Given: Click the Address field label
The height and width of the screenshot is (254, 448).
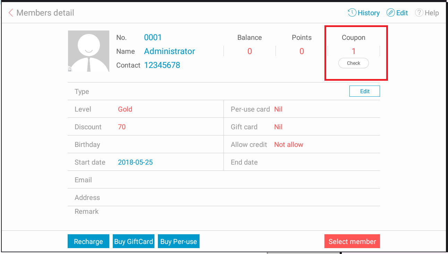Looking at the screenshot, I should (x=87, y=198).
